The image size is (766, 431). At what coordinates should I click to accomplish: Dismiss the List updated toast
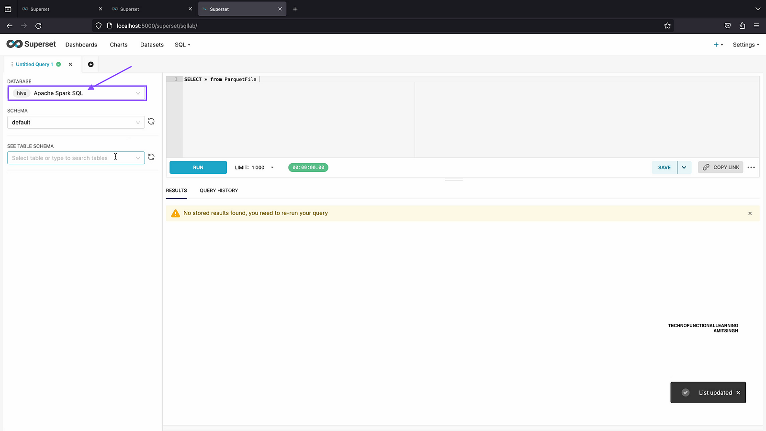coord(738,393)
